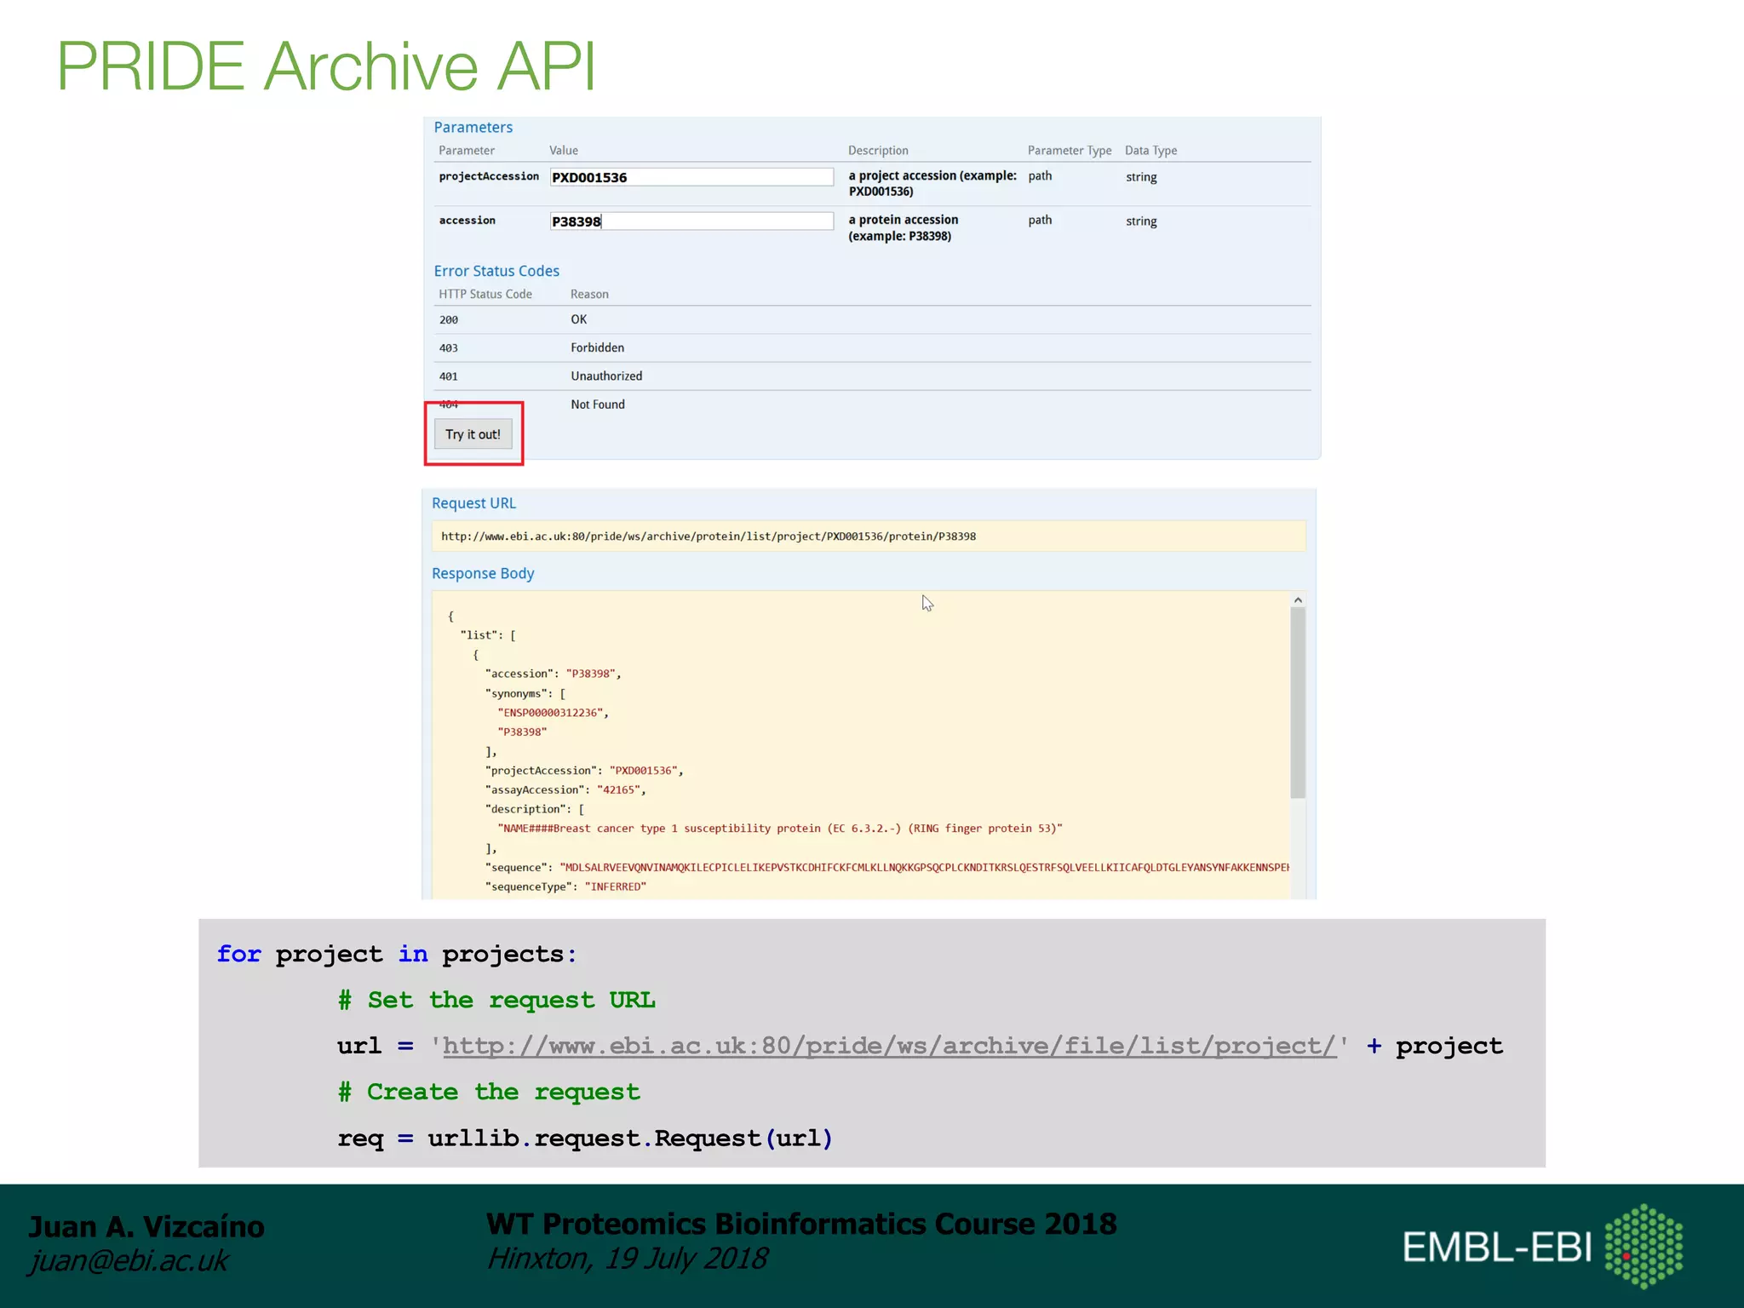This screenshot has height=1308, width=1744.
Task: Click the EMBL-EBI logo in the footer
Action: (1543, 1247)
